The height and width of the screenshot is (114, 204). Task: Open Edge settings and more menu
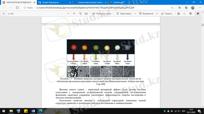[x=200, y=8]
